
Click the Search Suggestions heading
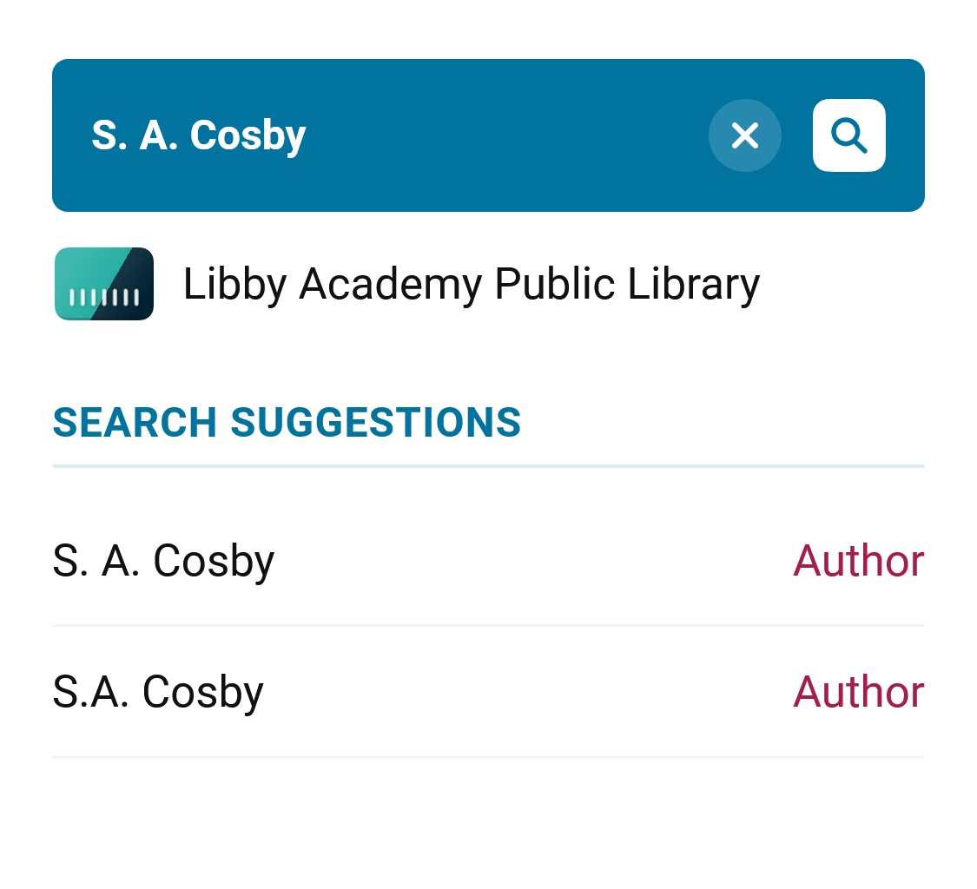click(287, 423)
